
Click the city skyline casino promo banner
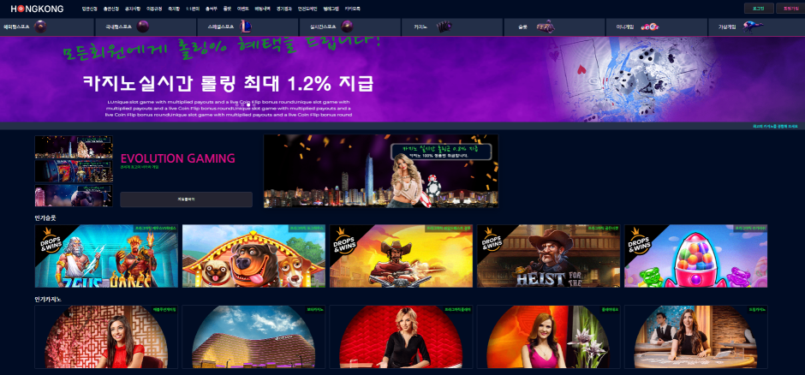pos(380,170)
